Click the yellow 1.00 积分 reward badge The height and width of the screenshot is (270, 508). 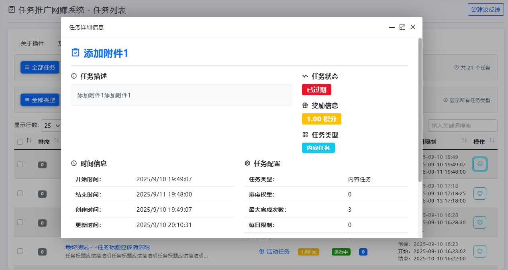pos(322,119)
